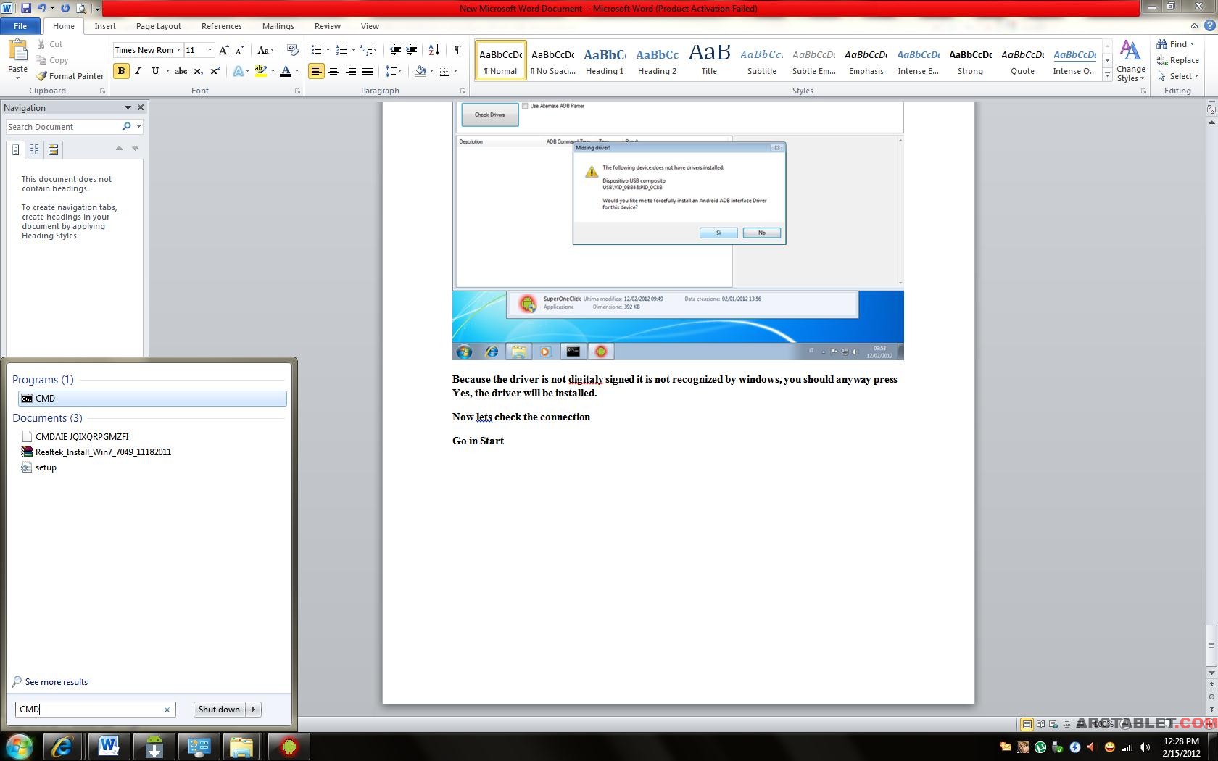Click Increase Indent icon
1218x761 pixels.
coord(411,50)
